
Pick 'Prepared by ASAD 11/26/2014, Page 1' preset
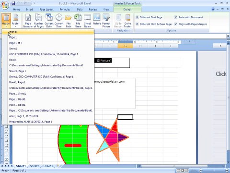pos(48,122)
